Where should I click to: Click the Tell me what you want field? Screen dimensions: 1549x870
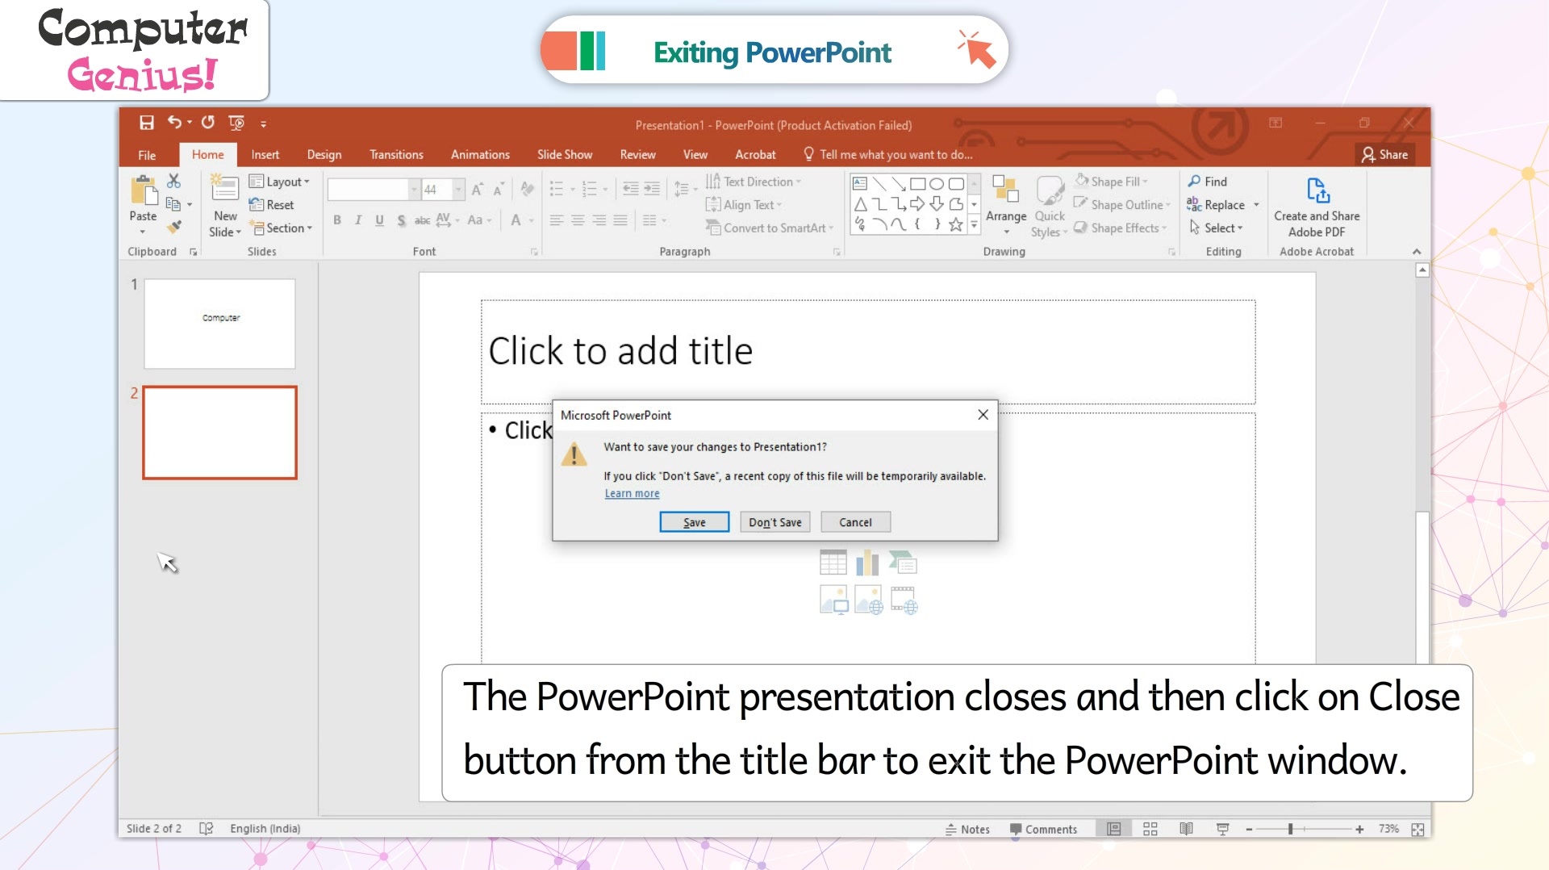click(x=887, y=155)
